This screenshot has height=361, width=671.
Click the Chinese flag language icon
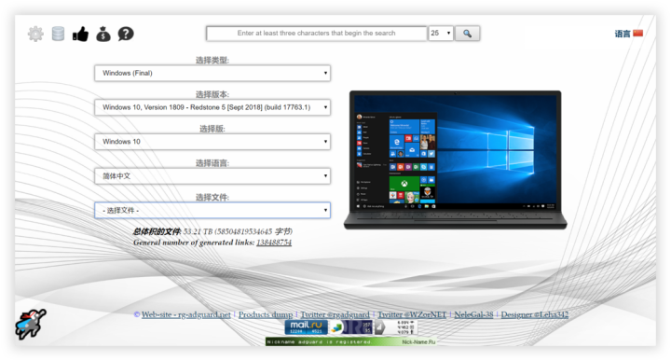pyautogui.click(x=638, y=33)
